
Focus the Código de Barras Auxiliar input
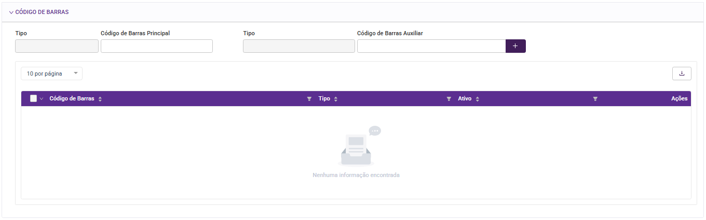431,46
